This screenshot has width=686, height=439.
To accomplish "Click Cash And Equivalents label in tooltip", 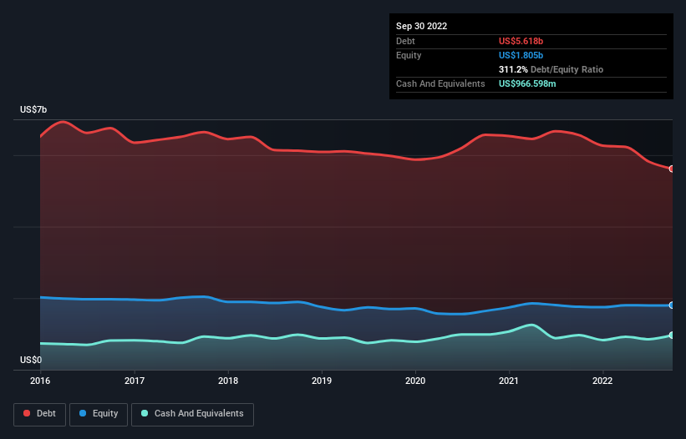I will (x=440, y=83).
